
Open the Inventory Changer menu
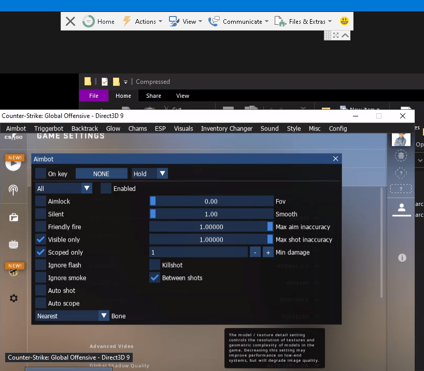click(227, 128)
